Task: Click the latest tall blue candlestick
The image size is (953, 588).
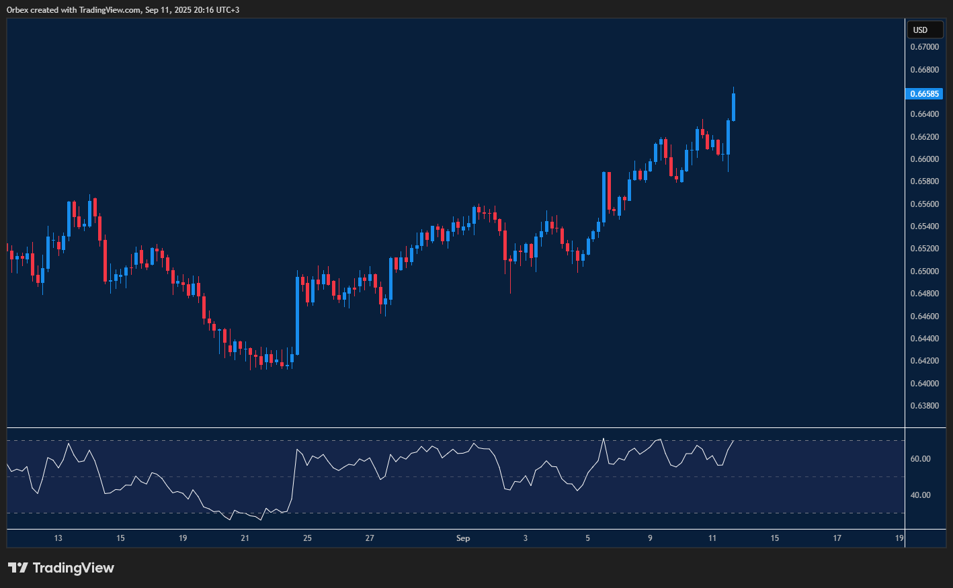Action: (733, 108)
